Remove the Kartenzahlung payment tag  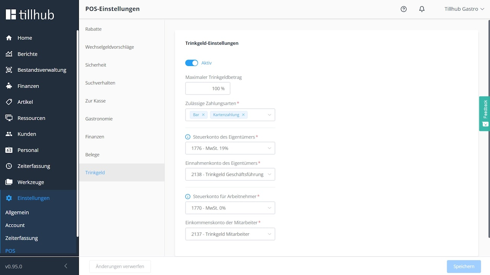[x=243, y=115]
